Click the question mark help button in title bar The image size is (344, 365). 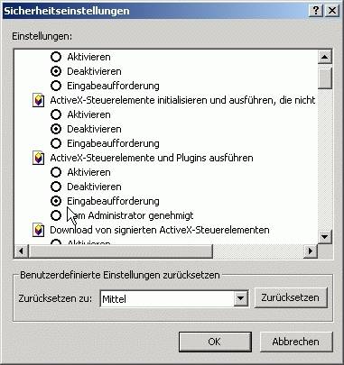click(316, 11)
